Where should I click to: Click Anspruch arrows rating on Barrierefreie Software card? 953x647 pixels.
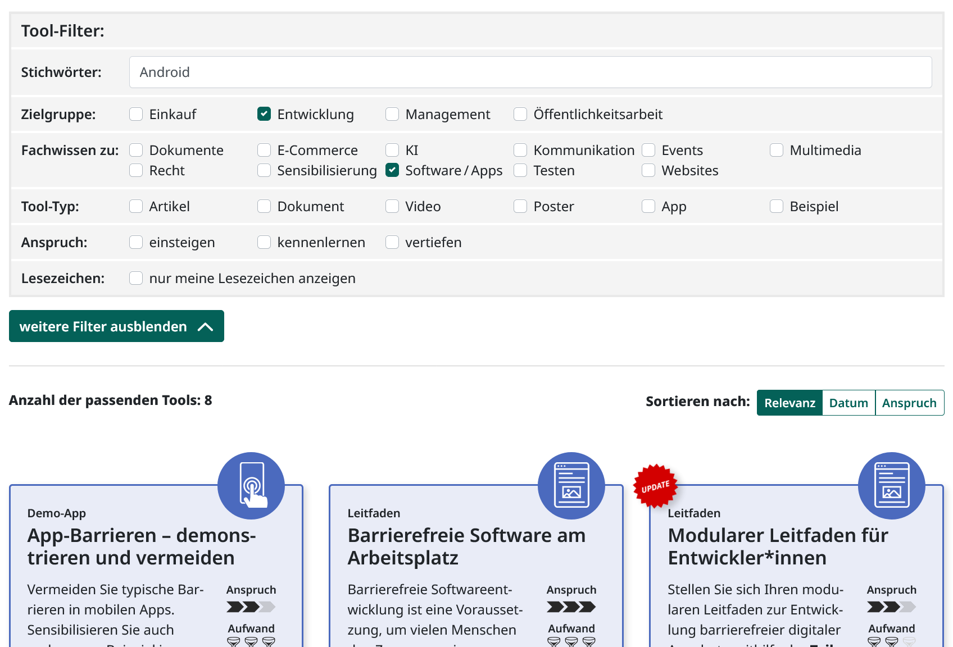pos(571,607)
